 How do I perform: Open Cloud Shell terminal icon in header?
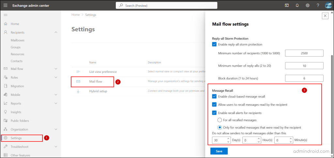pos(287,6)
